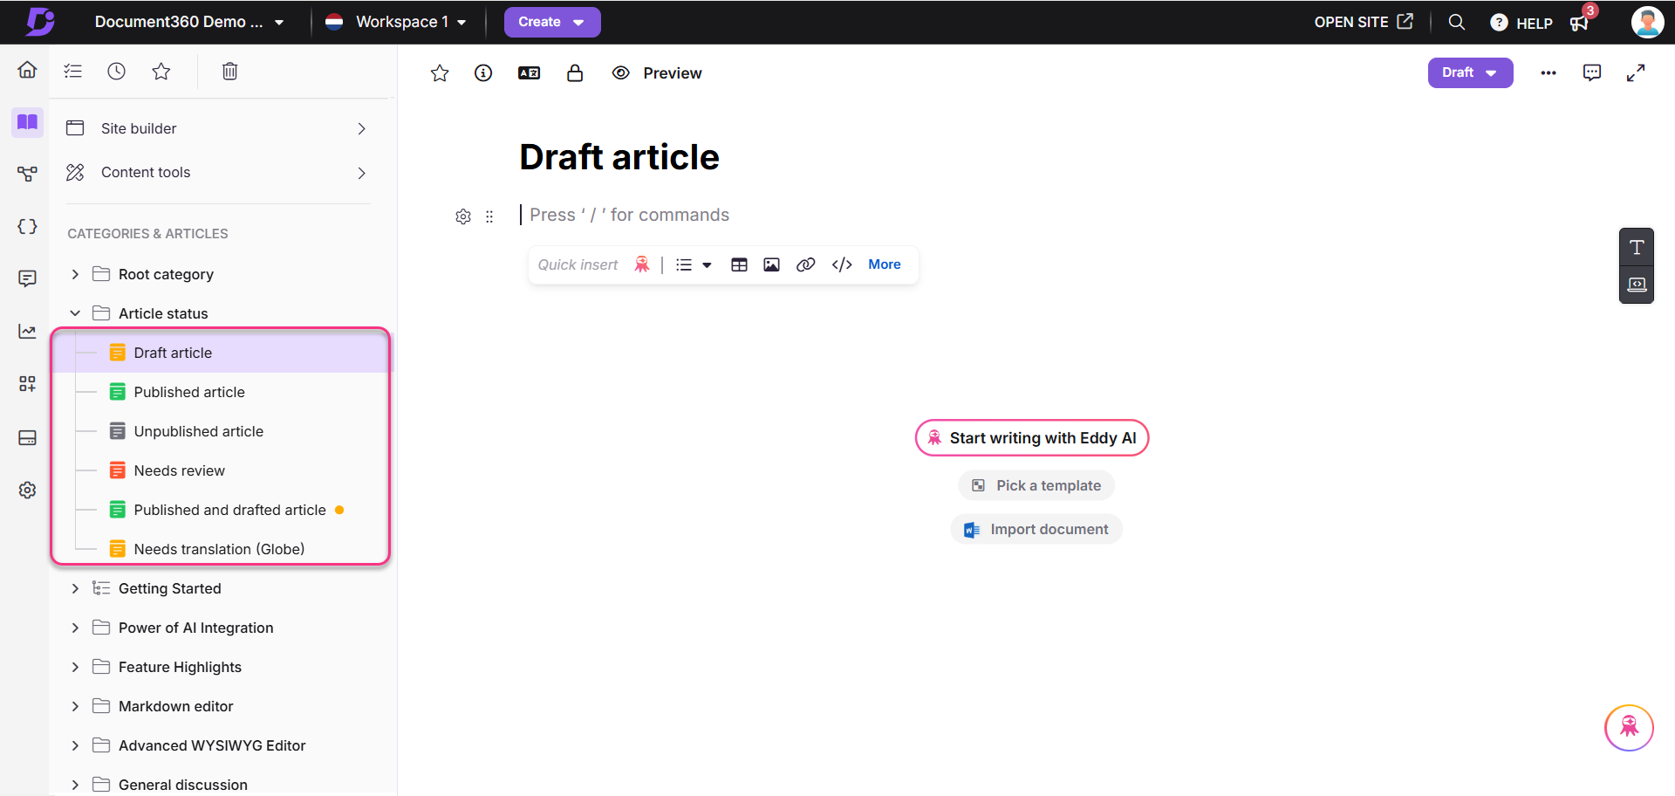
Task: Open the Documentation book icon in sidebar
Action: (27, 122)
